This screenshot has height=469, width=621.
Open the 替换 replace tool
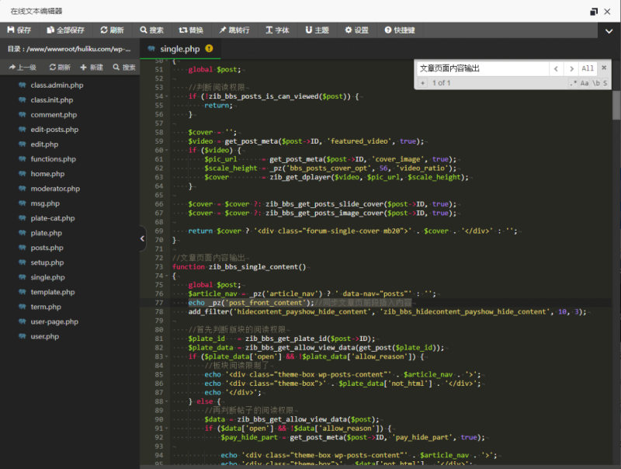191,30
